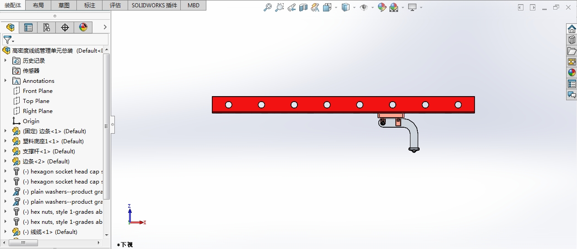Open the Design Library task pane
This screenshot has height=249, width=577.
coord(572,40)
